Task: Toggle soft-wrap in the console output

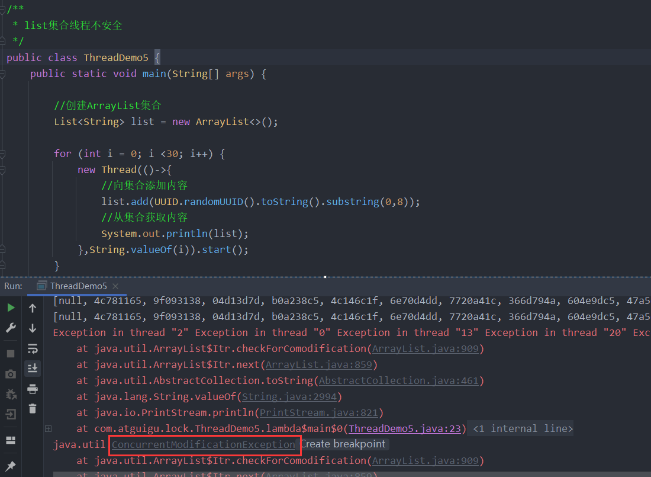Action: 33,348
